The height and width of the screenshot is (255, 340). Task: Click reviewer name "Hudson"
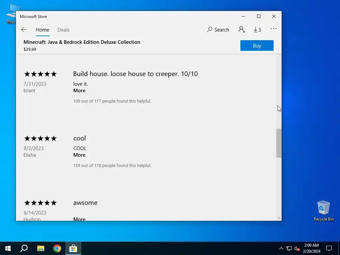point(32,219)
